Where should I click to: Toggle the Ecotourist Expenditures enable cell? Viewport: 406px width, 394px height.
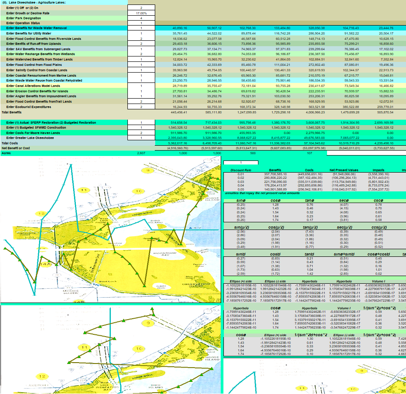pos(141,107)
